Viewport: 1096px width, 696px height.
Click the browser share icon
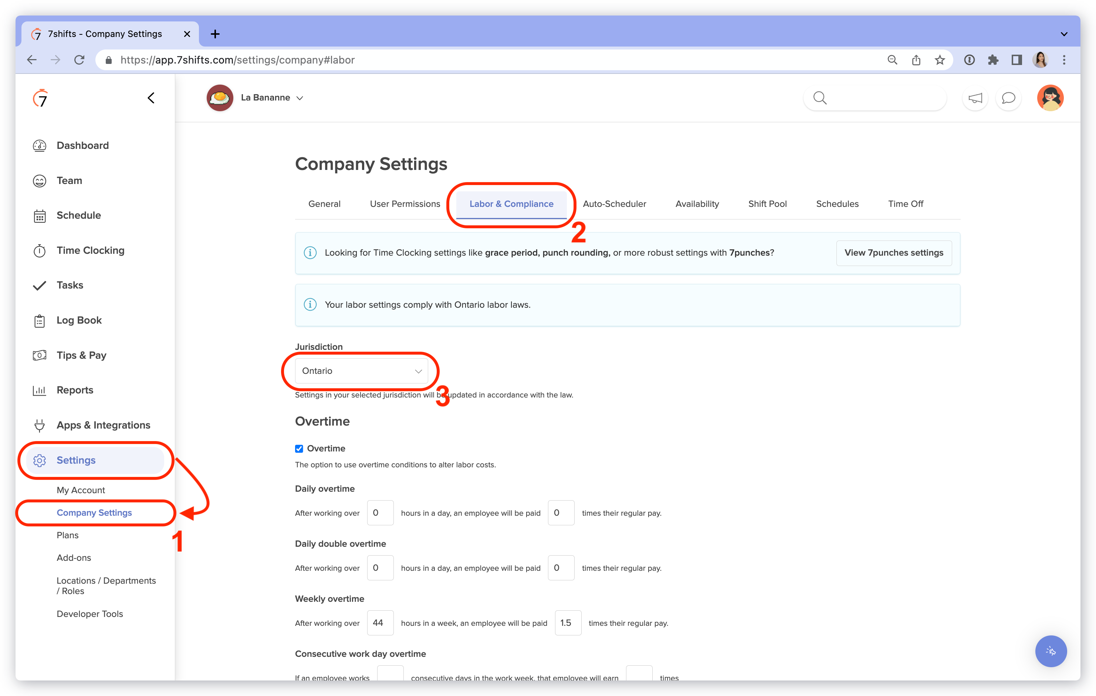point(916,60)
